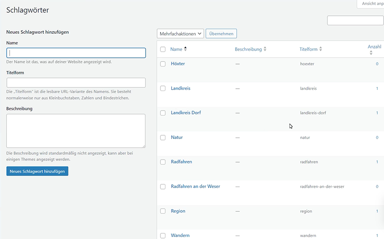This screenshot has height=239, width=384.
Task: Select the Landkreis Dorf checkbox
Action: (x=163, y=113)
